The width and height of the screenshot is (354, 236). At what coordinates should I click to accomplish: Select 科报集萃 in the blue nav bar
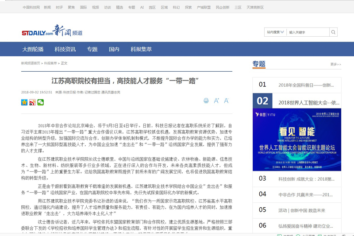tap(141, 49)
